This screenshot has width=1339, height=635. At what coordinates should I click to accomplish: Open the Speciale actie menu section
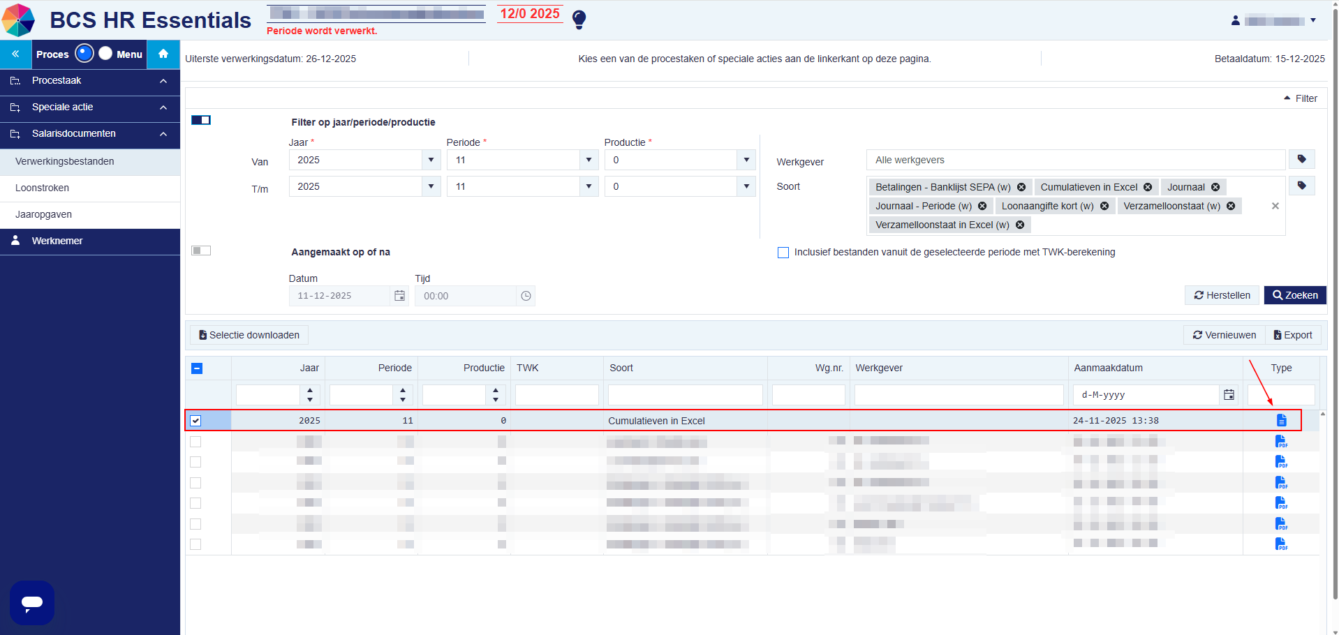click(x=90, y=107)
